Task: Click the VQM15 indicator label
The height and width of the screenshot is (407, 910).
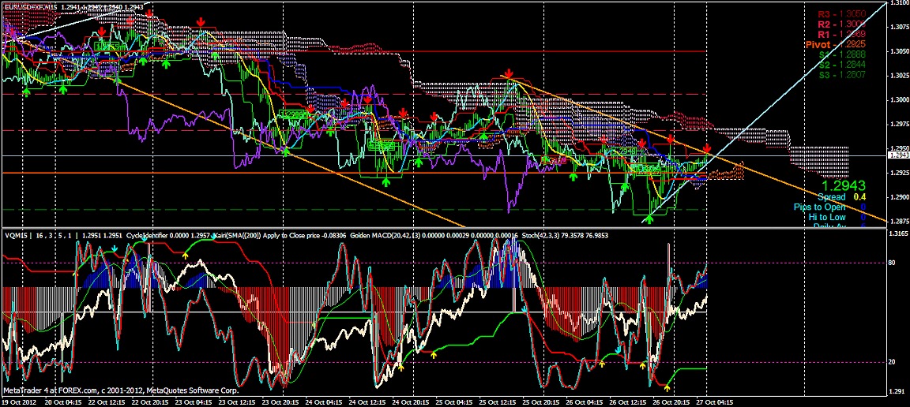Action: 13,236
